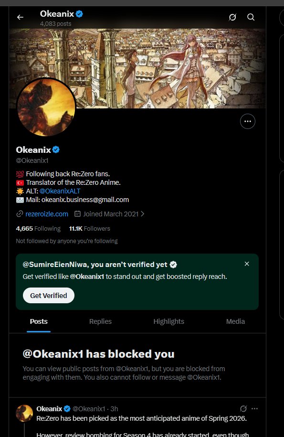
Task: Click the verified badge beside Okeanix name
Action: [56, 149]
